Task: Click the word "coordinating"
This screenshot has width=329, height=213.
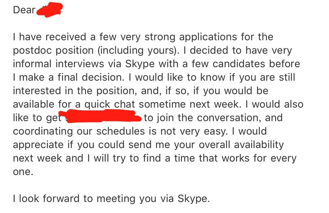Action: [43, 131]
